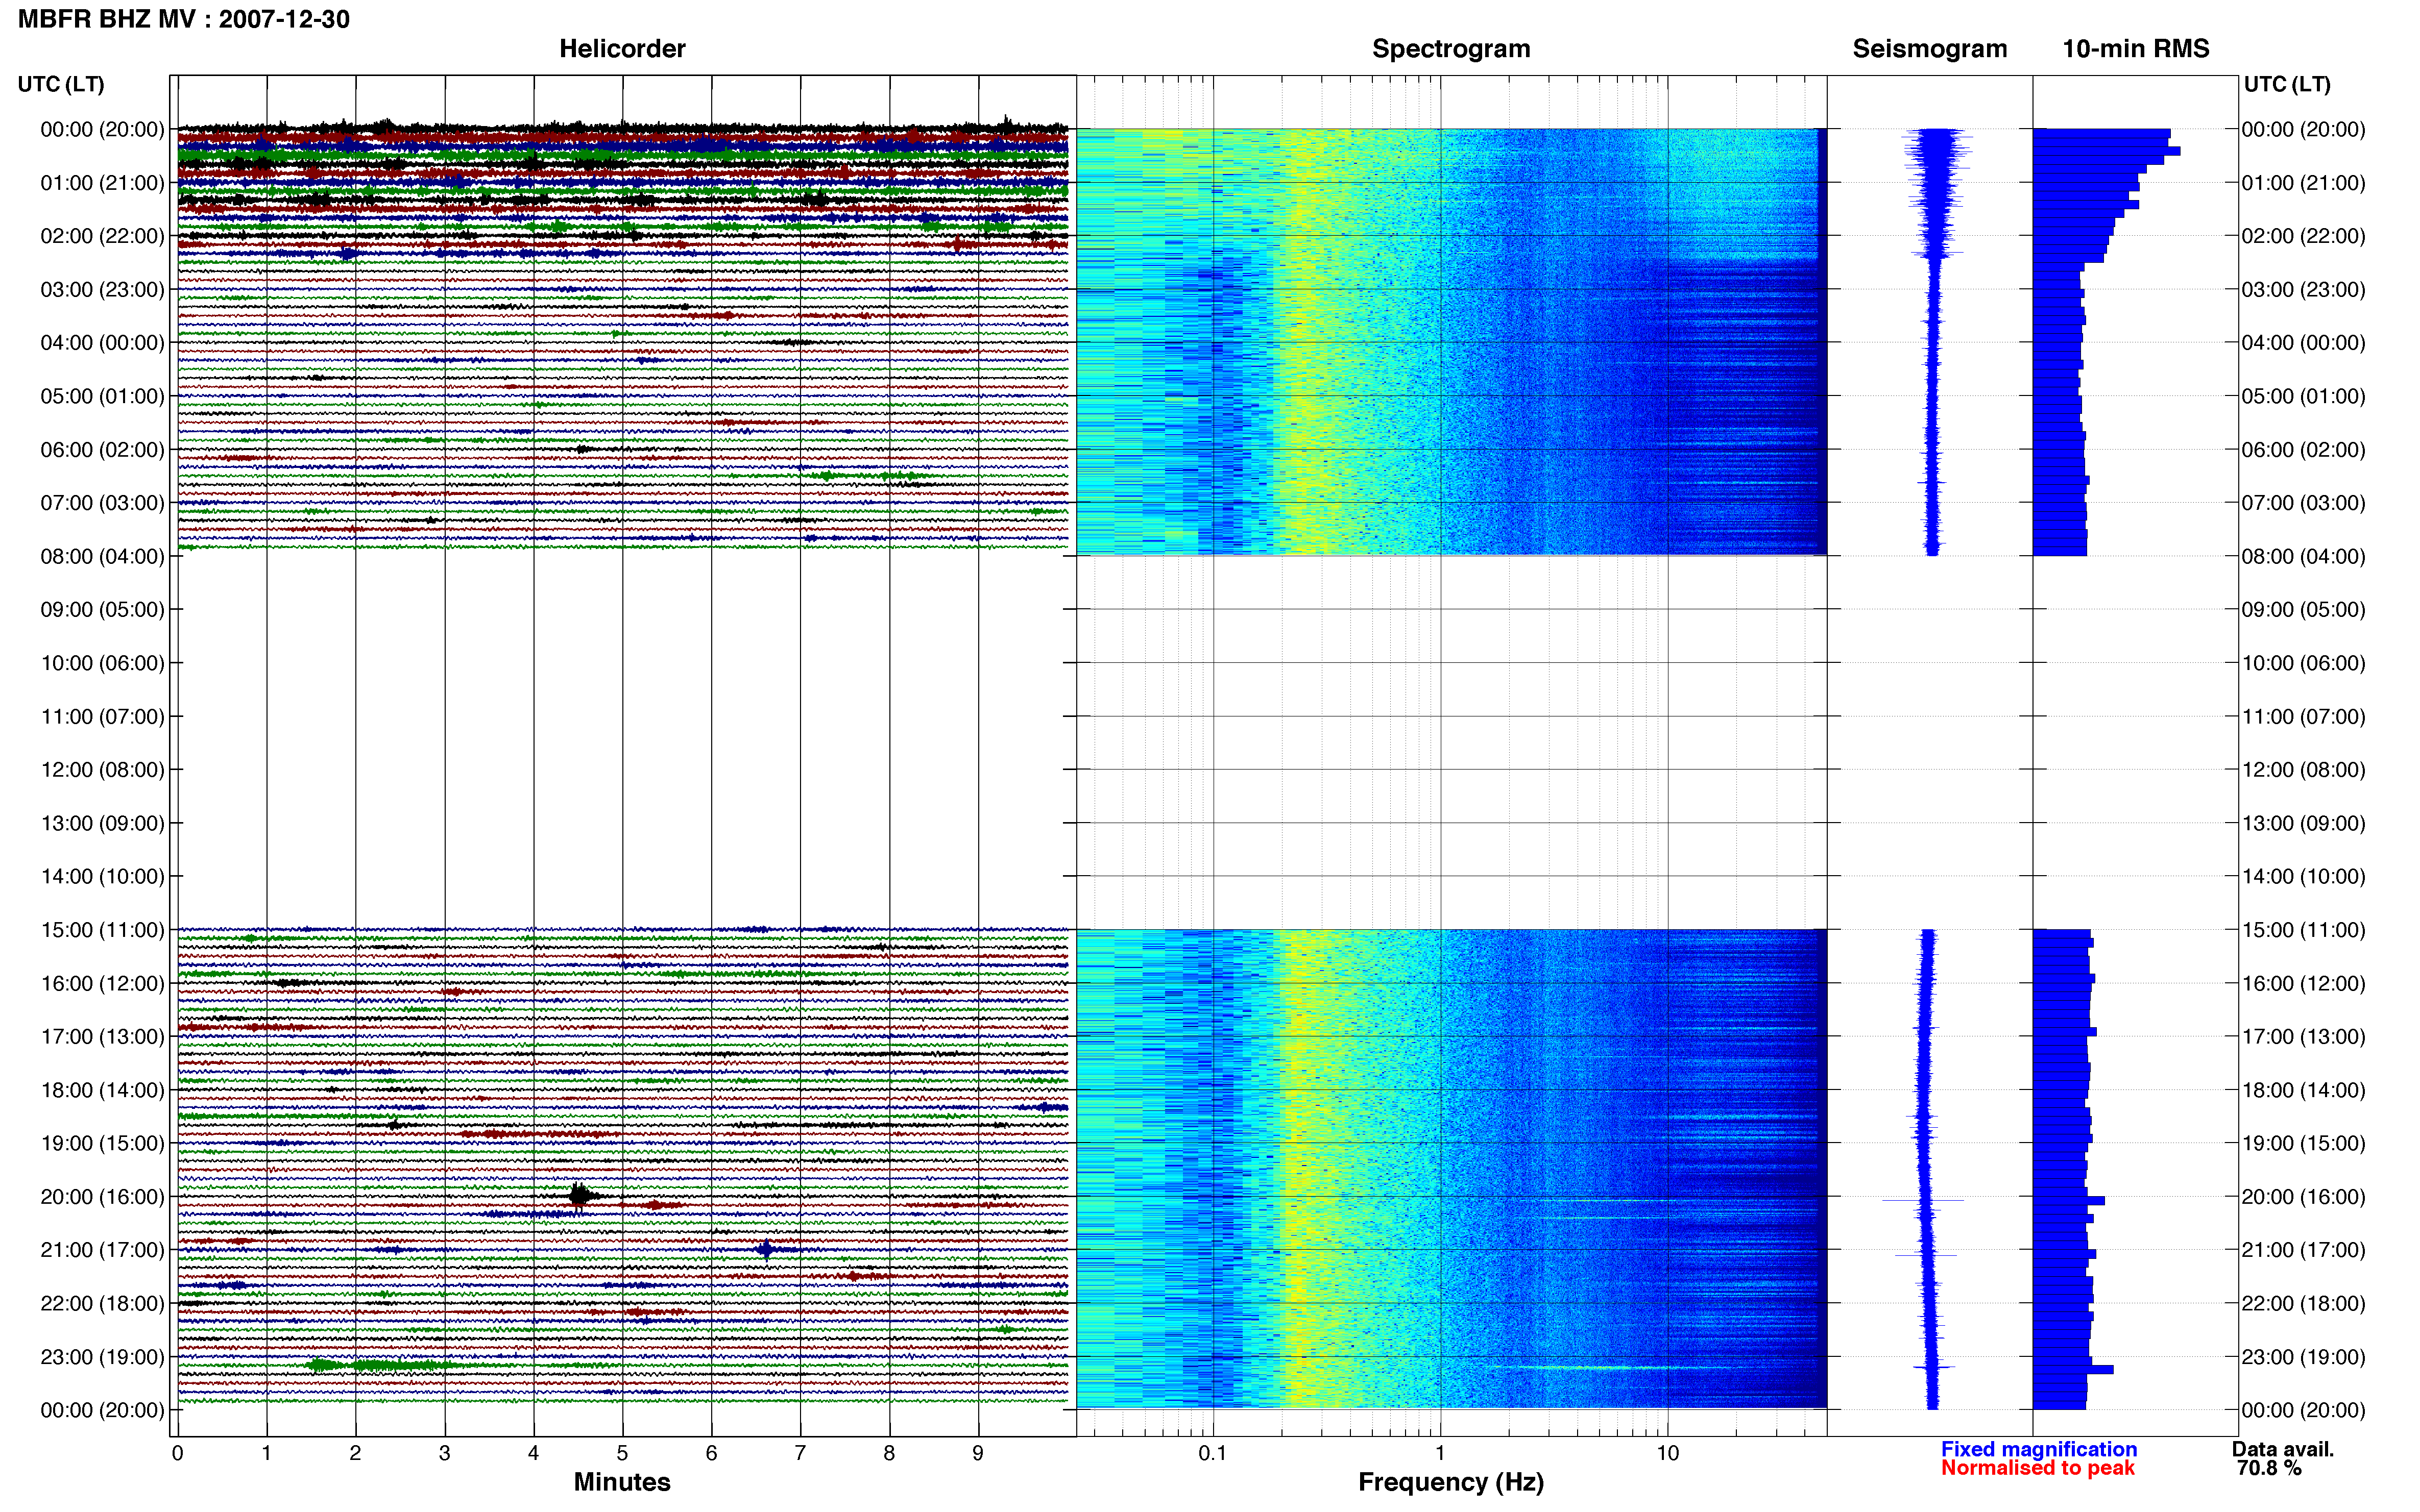Click the "Data avail." label
The height and width of the screenshot is (1512, 2420).
pos(2282,1449)
